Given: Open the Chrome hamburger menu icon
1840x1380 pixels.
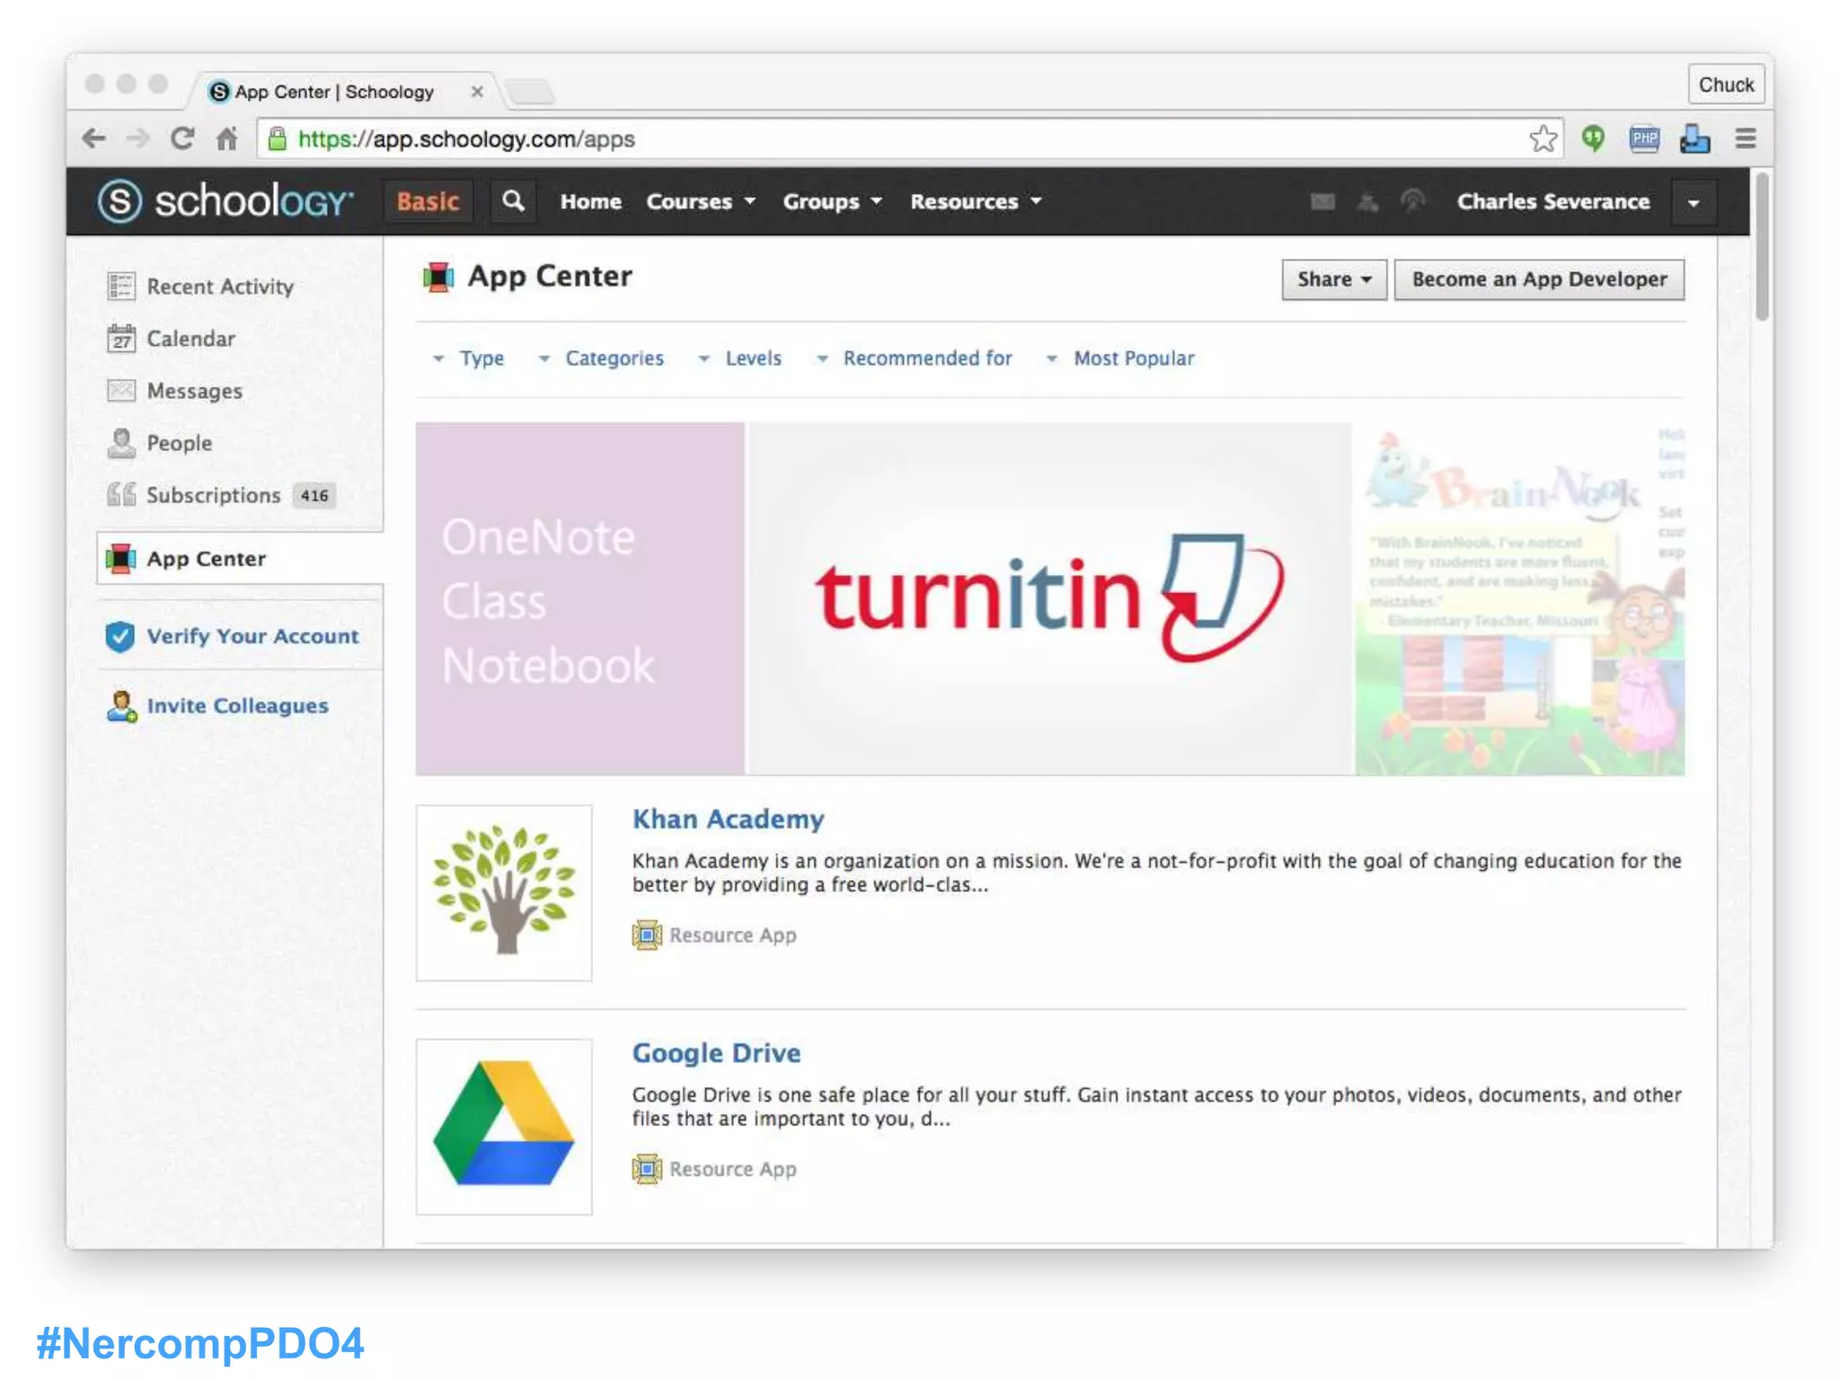Looking at the screenshot, I should click(1745, 139).
